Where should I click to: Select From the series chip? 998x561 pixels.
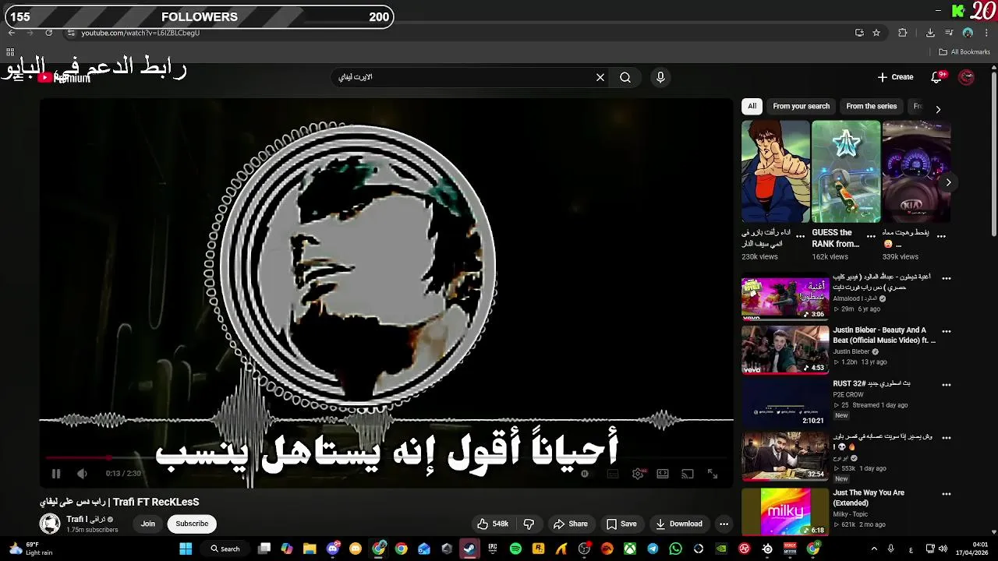872,106
